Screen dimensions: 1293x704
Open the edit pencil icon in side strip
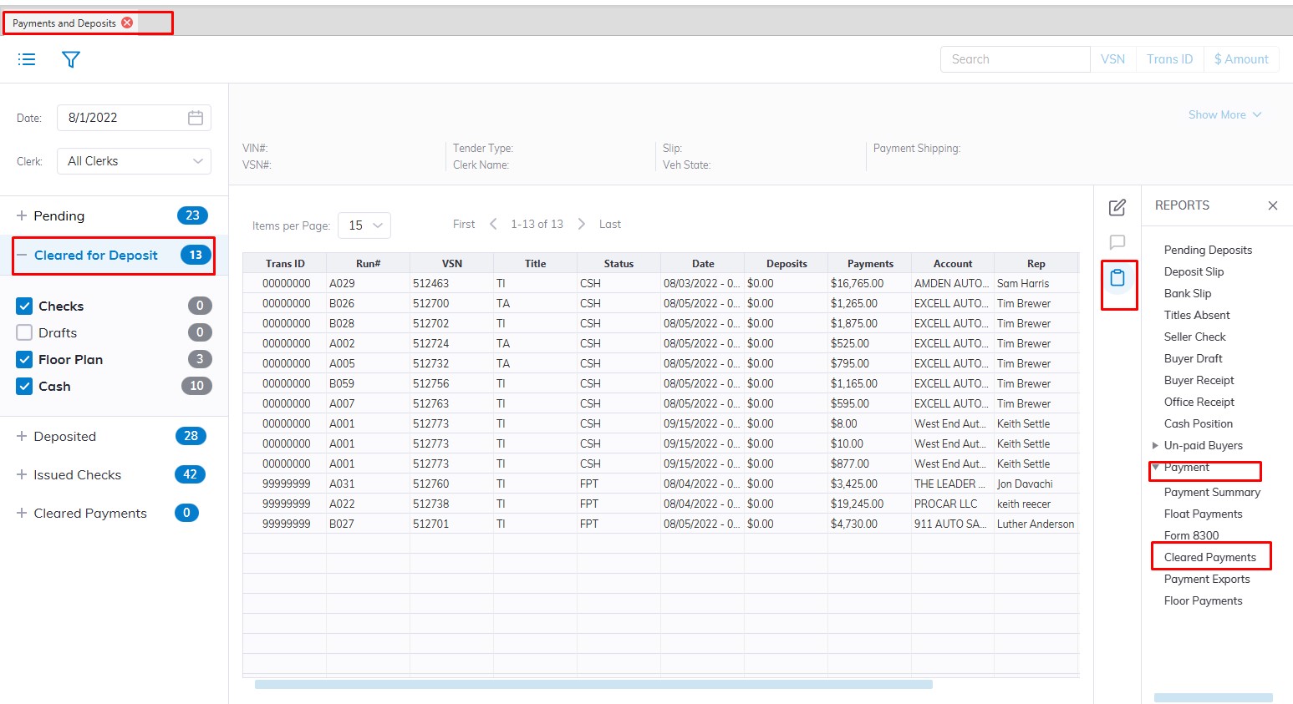tap(1117, 207)
